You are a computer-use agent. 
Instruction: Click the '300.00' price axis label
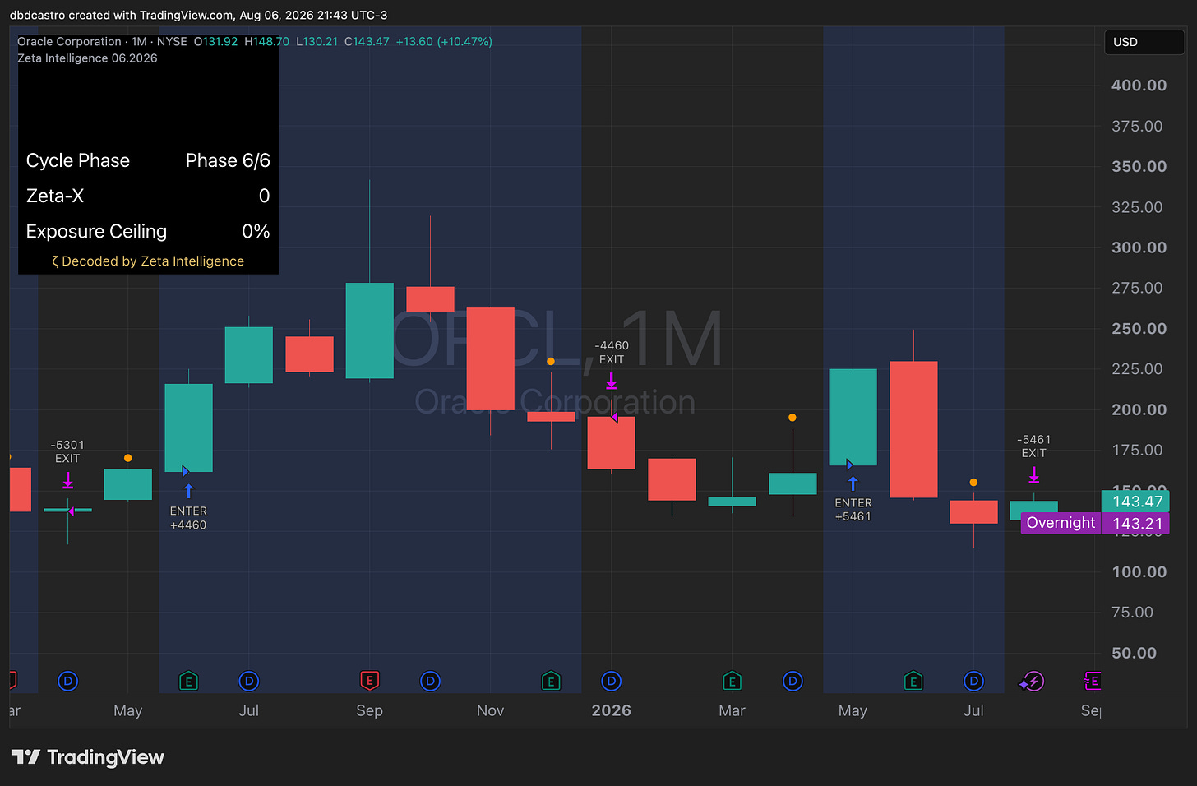[x=1139, y=247]
